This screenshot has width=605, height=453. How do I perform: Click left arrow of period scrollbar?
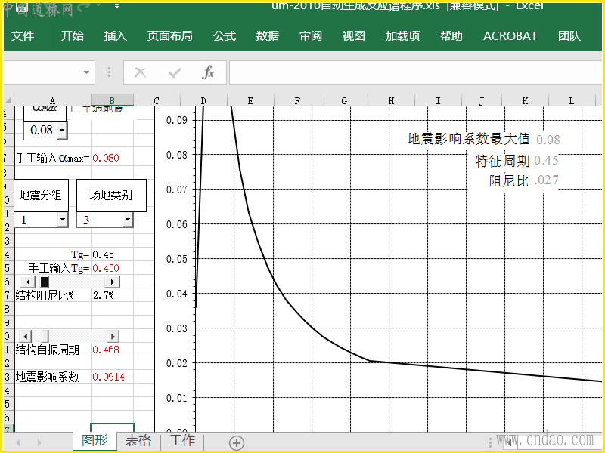(27, 336)
